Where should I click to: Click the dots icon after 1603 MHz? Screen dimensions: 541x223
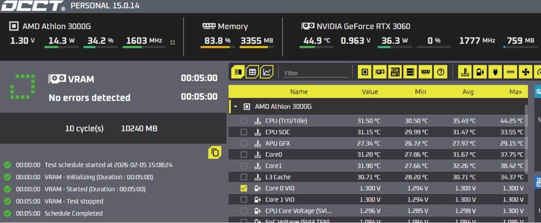pos(173,42)
